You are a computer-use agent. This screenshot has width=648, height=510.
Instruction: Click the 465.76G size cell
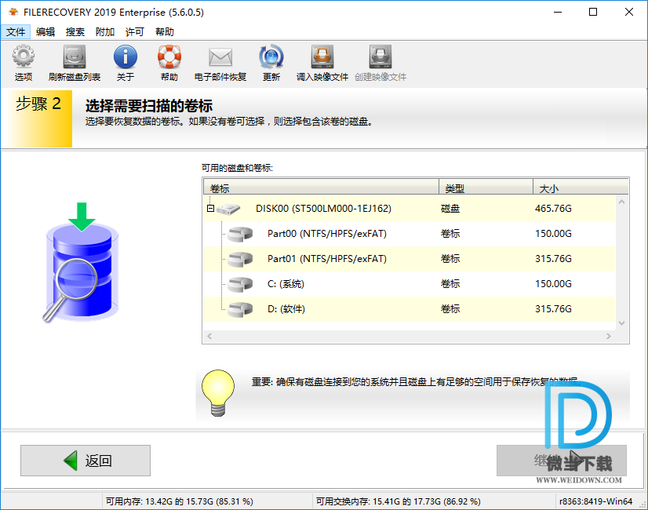pyautogui.click(x=553, y=209)
